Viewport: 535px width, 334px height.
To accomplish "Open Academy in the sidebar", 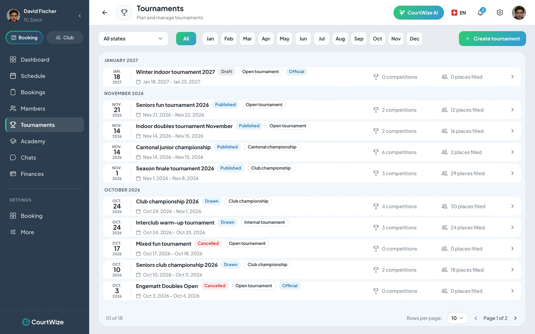I will click(x=45, y=141).
